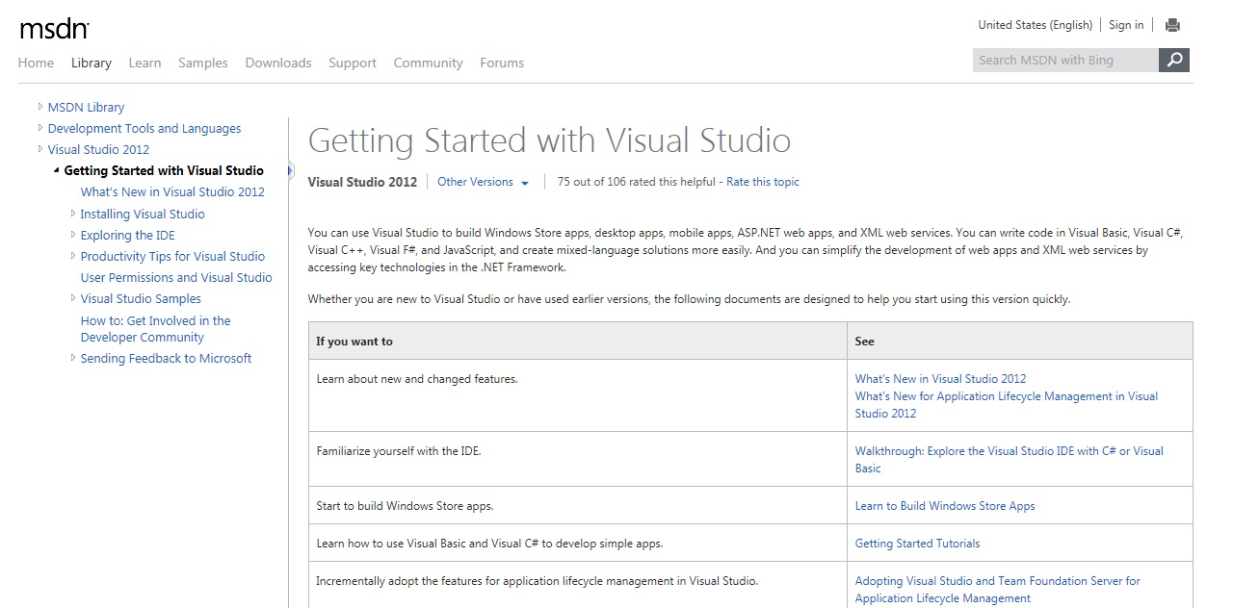Expand the Development Tools and Languages arrow
The image size is (1233, 608).
coord(40,128)
